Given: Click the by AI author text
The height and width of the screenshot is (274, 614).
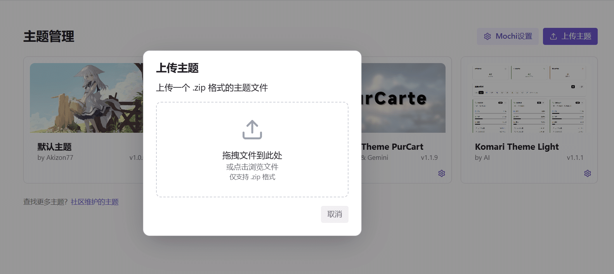Looking at the screenshot, I should [482, 158].
